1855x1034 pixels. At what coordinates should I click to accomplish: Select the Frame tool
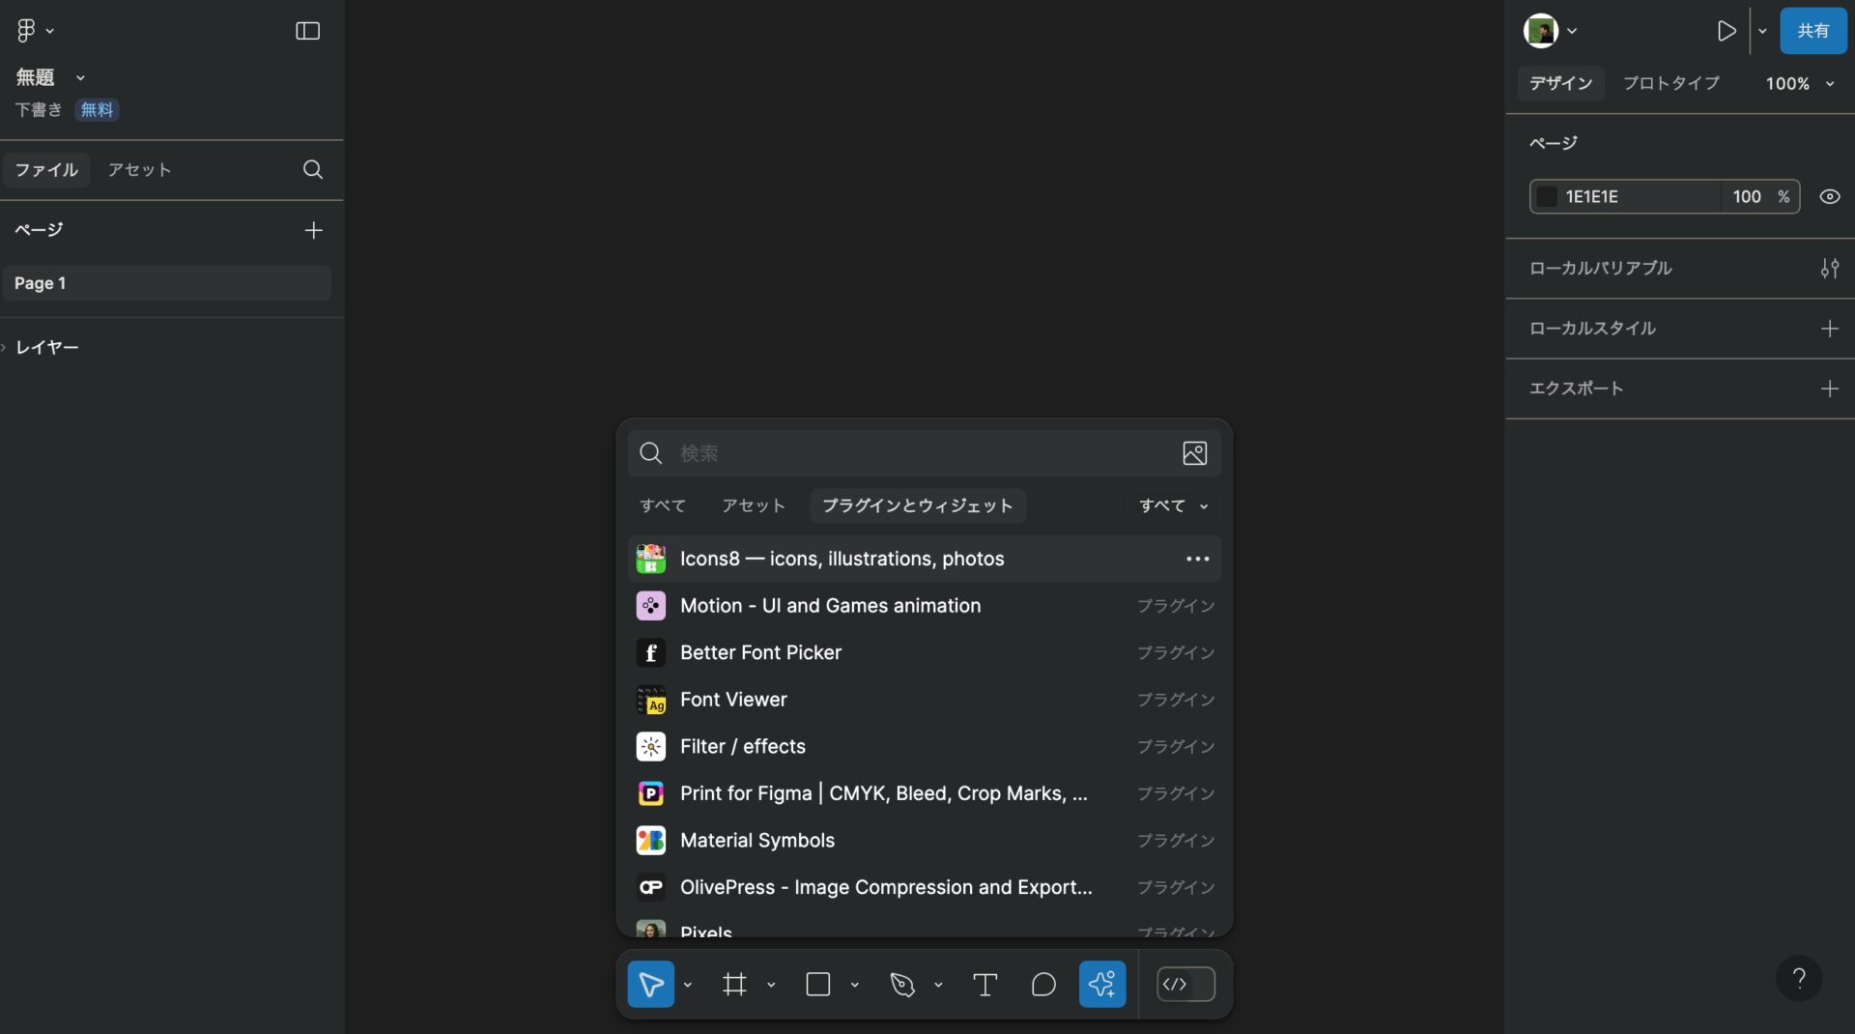(734, 984)
